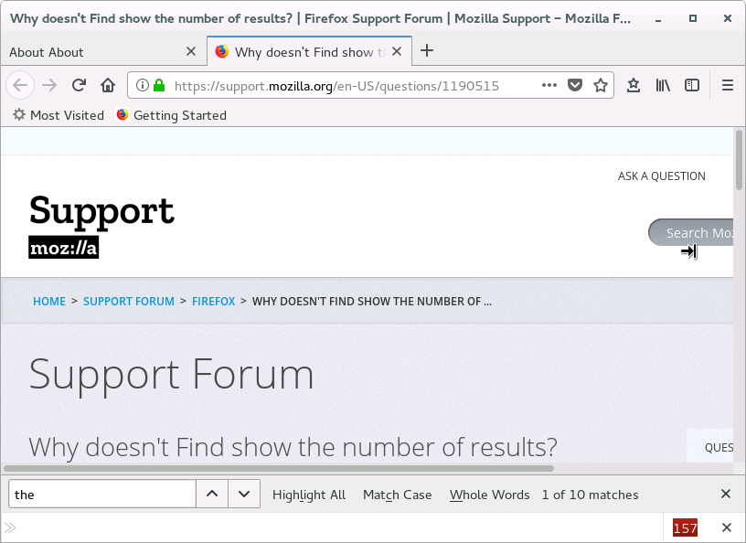746x543 pixels.
Task: Open the Library panel icon
Action: tap(663, 85)
